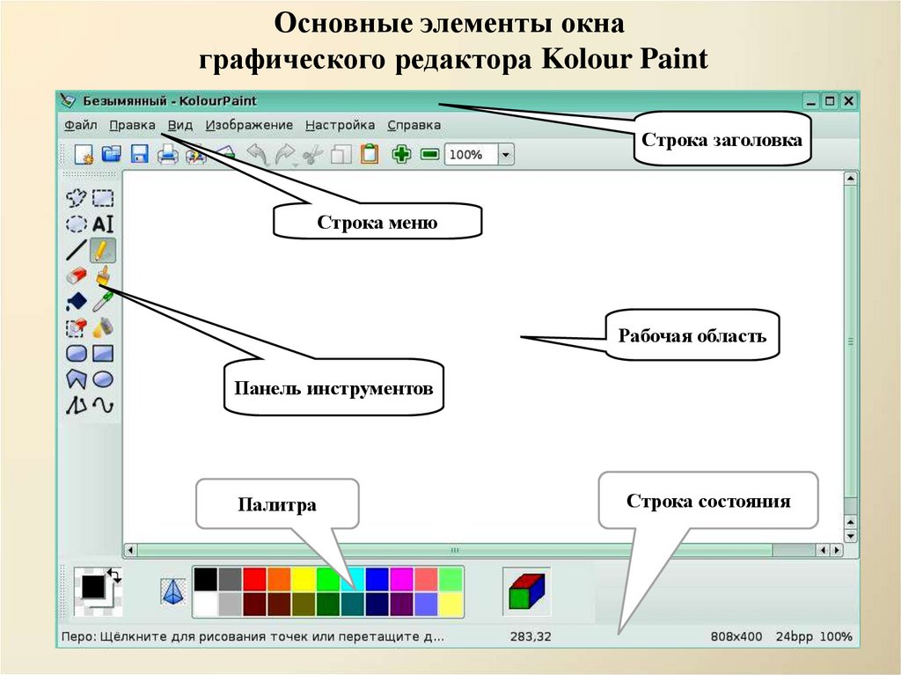Select the Flood Fill bucket tool
Image resolution: width=901 pixels, height=675 pixels.
point(76,301)
